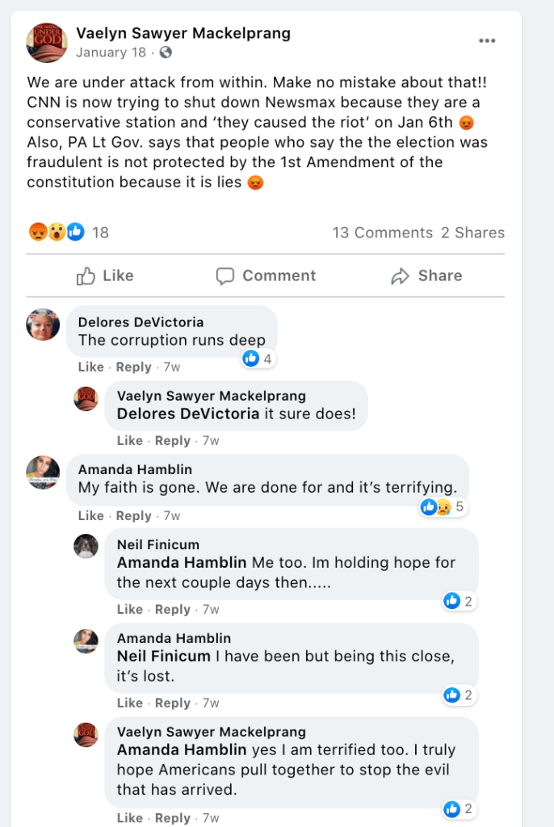Viewport: 554px width, 827px height.
Task: Click the public globe privacy icon
Action: [x=166, y=52]
